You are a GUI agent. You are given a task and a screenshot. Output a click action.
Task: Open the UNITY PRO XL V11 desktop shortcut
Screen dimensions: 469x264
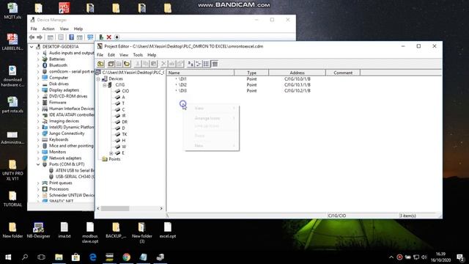pyautogui.click(x=12, y=170)
